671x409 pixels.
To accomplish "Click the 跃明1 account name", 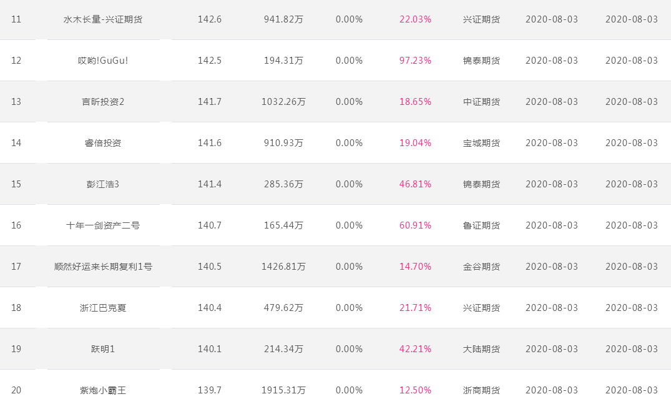I will [x=103, y=348].
